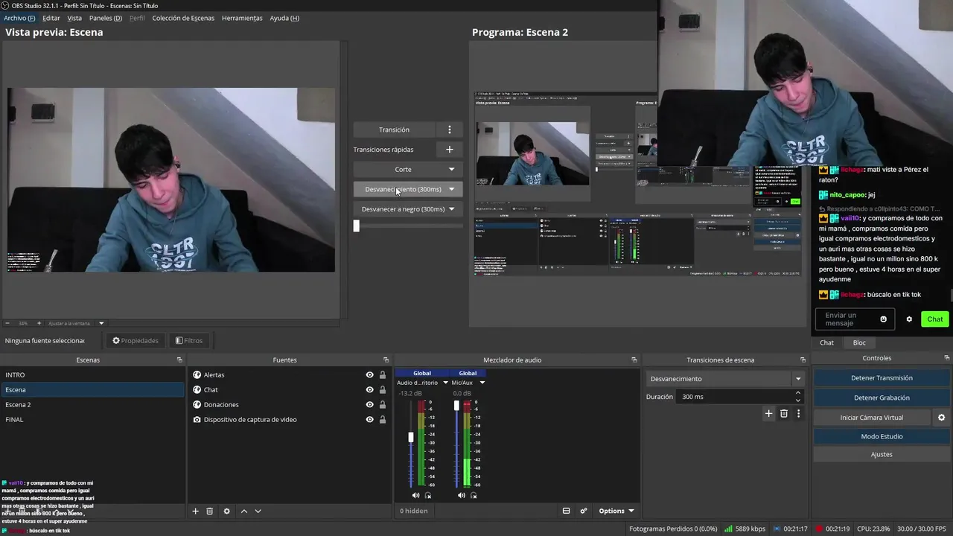Screen dimensions: 953x536
Task: Expand the audio mixer Options dropdown
Action: 616,511
